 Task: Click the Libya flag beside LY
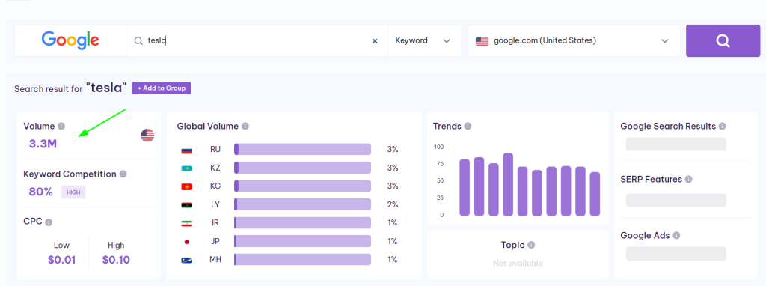tap(186, 205)
